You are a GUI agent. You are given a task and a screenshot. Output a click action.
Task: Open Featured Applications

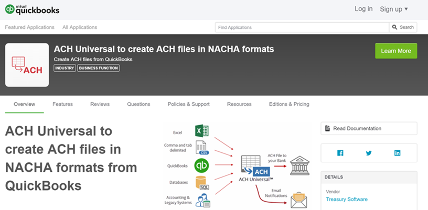tap(30, 27)
